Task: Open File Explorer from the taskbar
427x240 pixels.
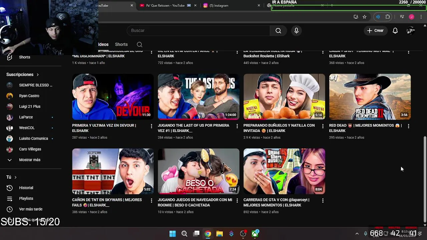Action: coord(220,234)
